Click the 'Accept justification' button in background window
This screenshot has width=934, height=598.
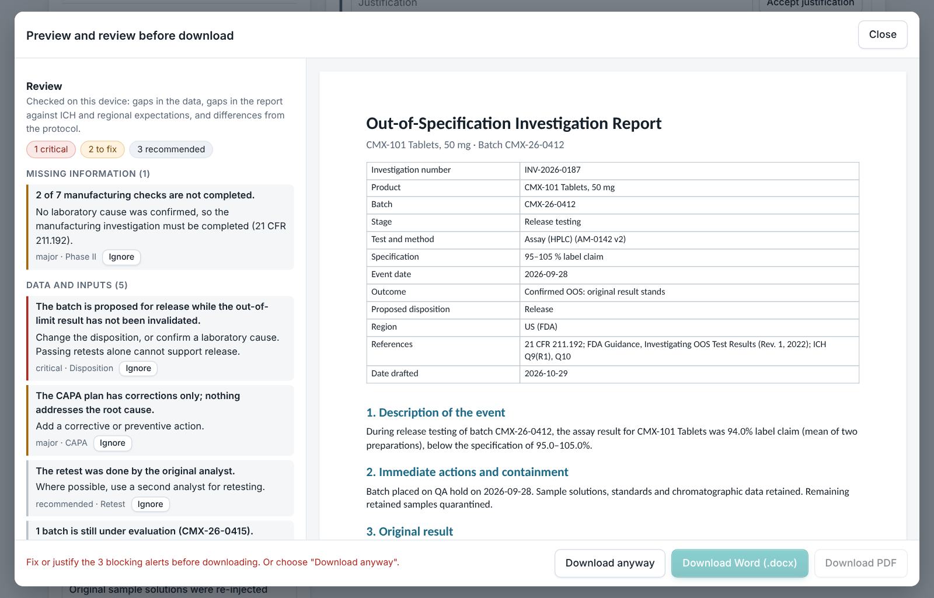810,4
